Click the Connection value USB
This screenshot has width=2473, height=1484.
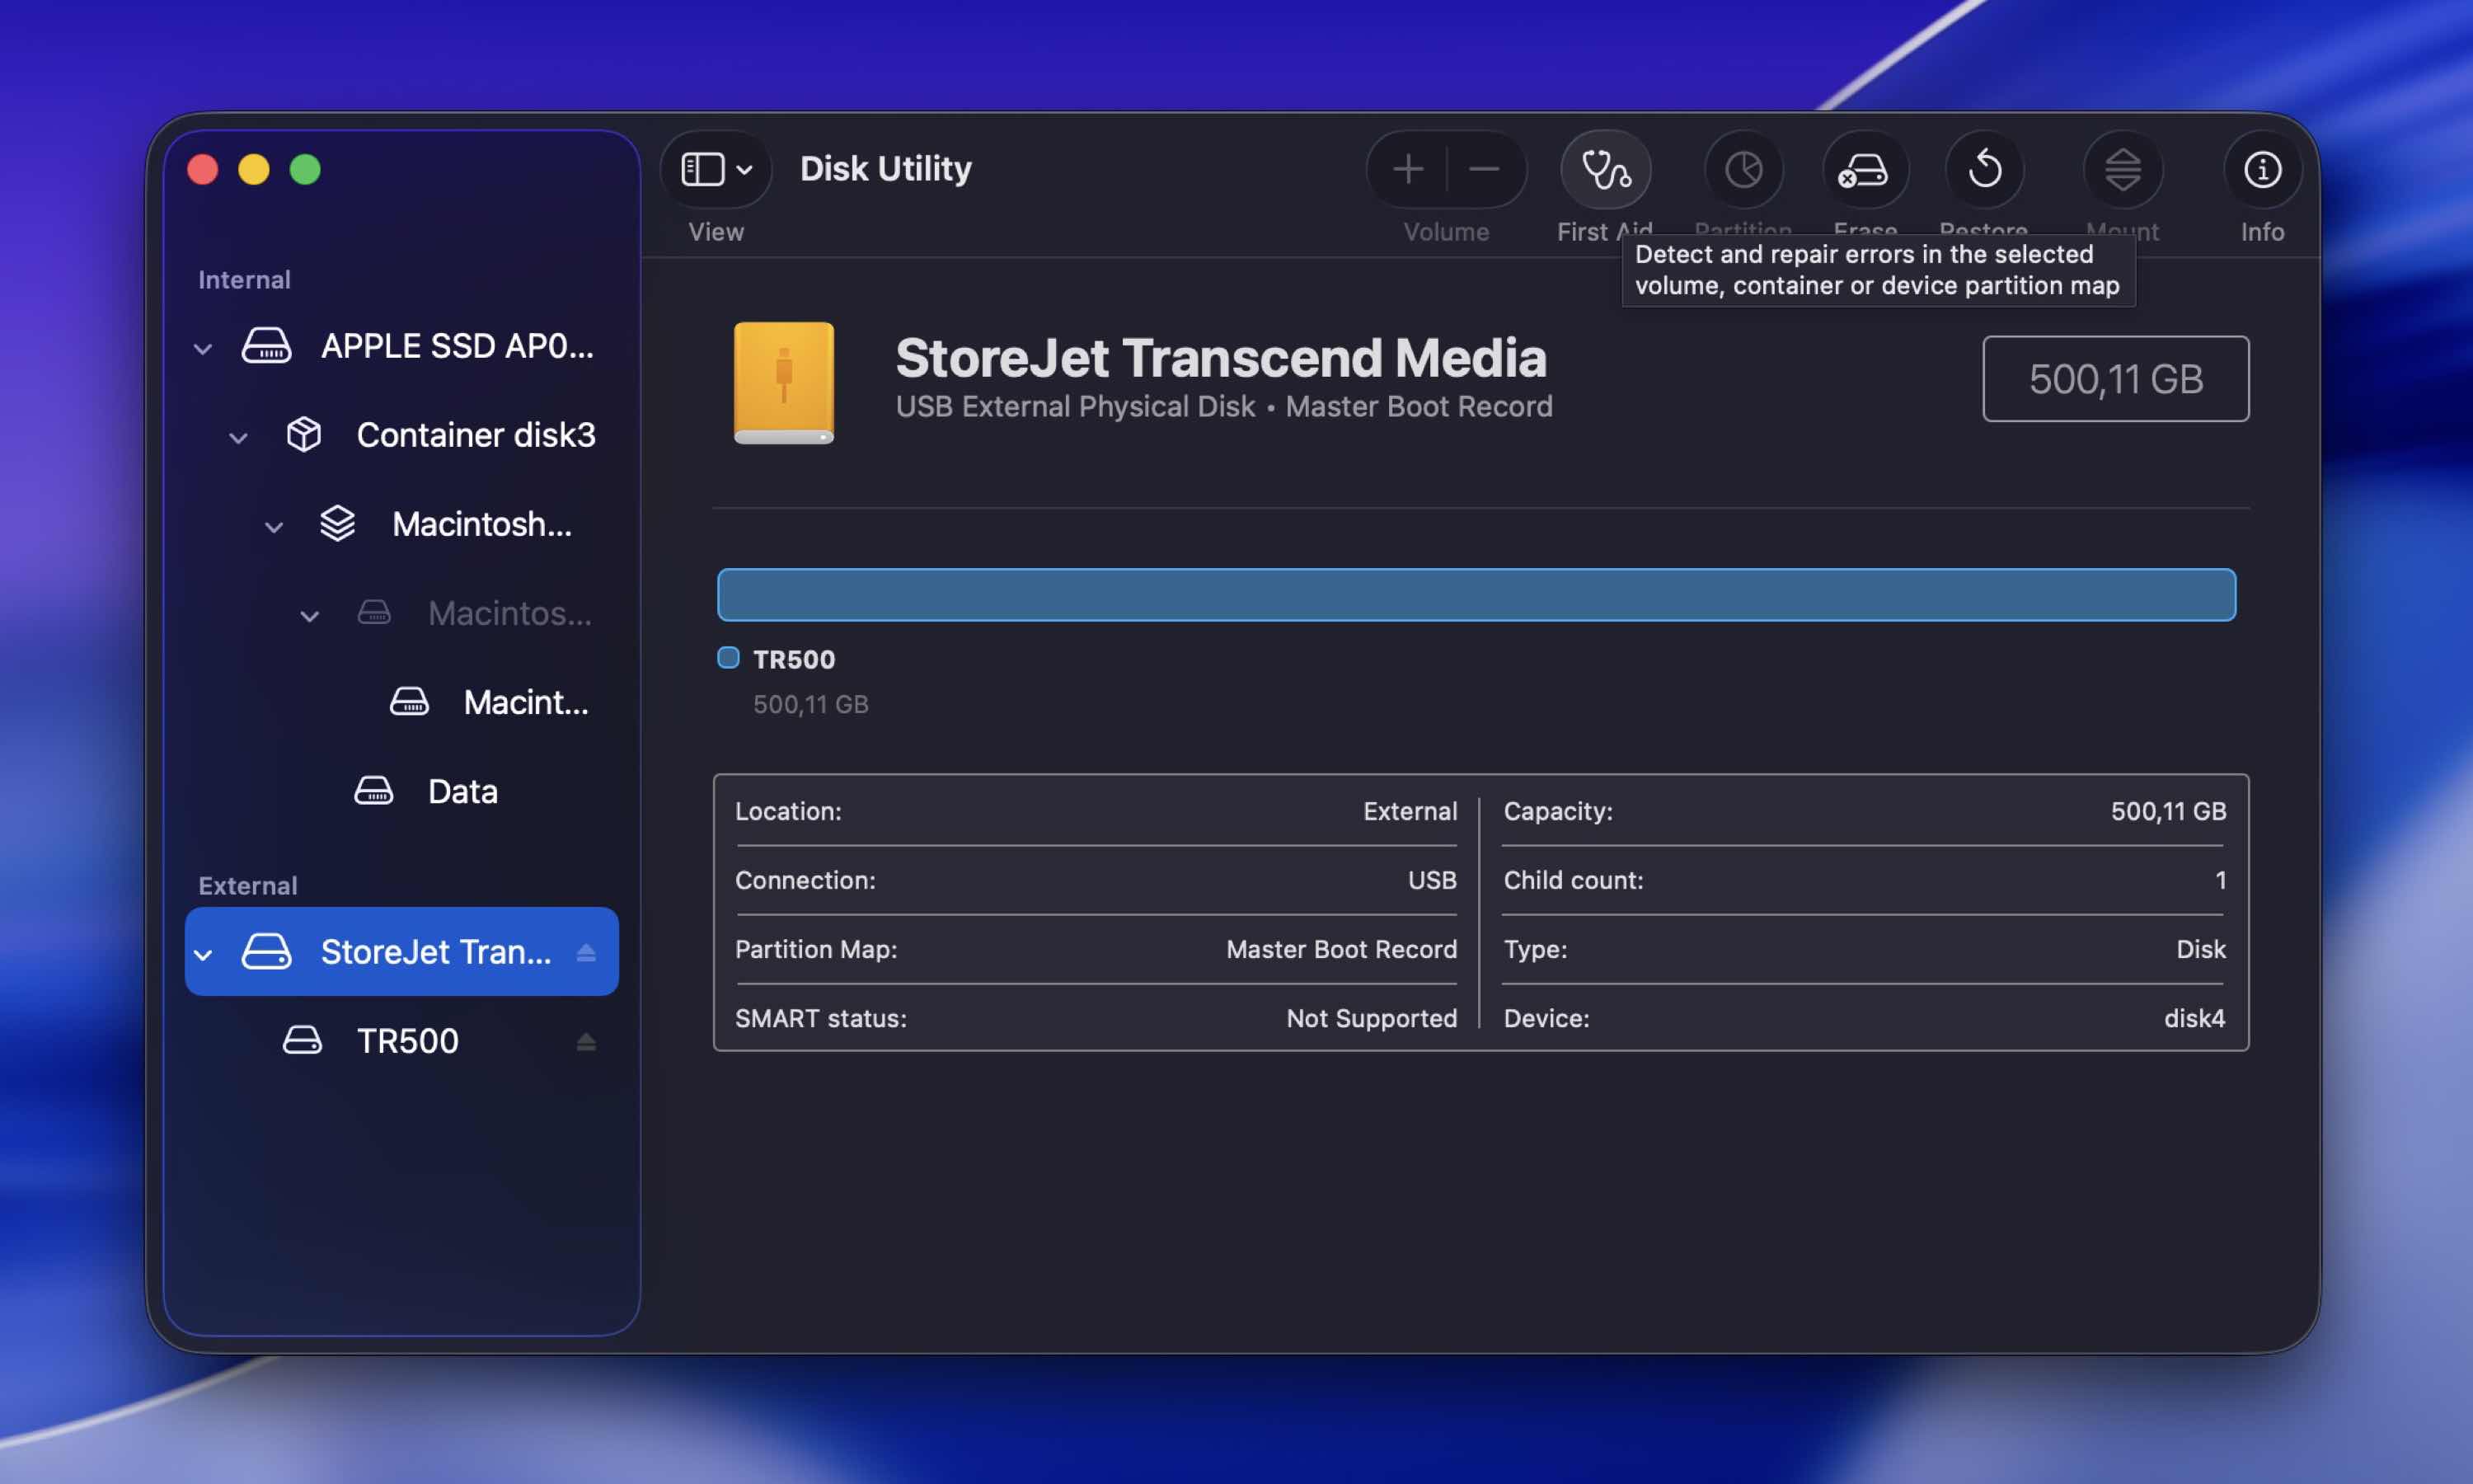click(x=1433, y=880)
